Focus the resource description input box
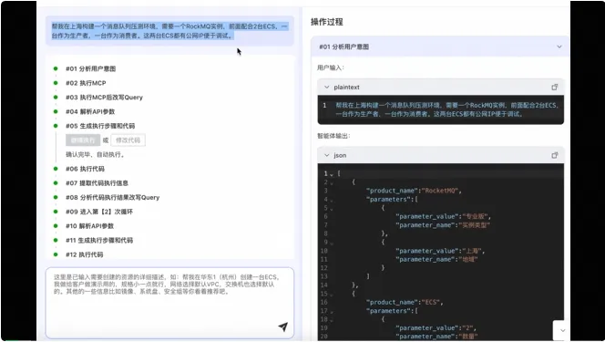Image resolution: width=605 pixels, height=342 pixels. pos(169,303)
